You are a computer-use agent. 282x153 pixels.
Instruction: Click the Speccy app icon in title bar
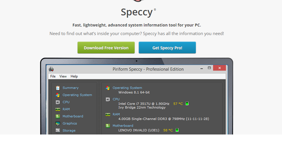51,69
